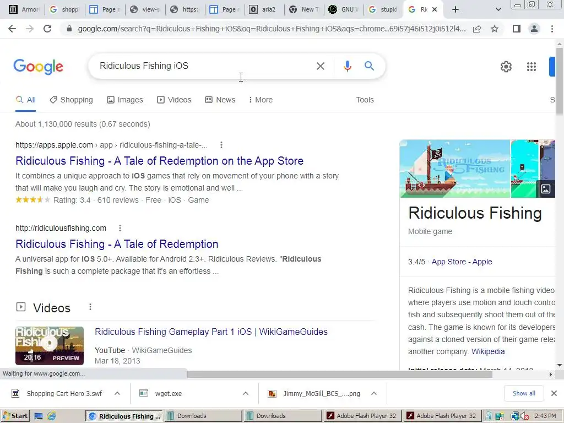Close the active Ridiculous Fishing tab

[435, 9]
